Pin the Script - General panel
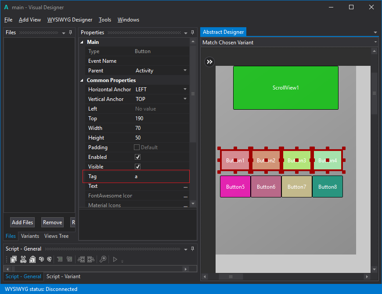382x294 pixels. [192, 249]
